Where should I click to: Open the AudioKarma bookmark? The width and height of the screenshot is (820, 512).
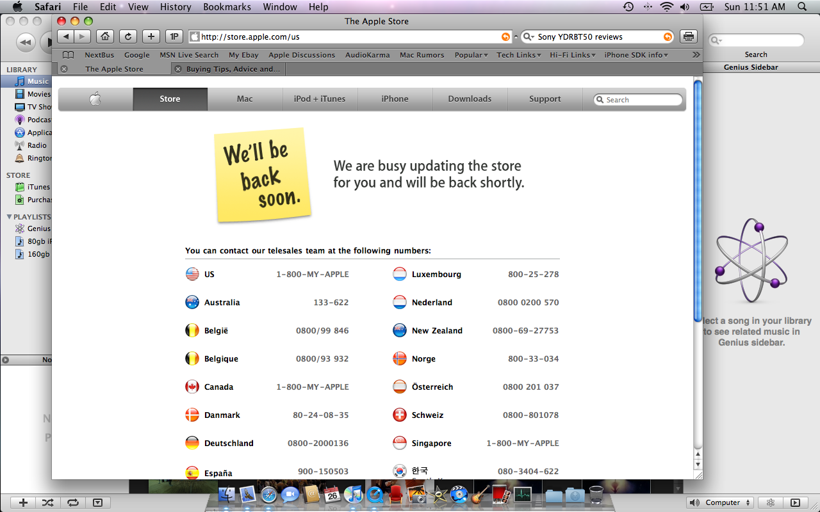coord(367,55)
